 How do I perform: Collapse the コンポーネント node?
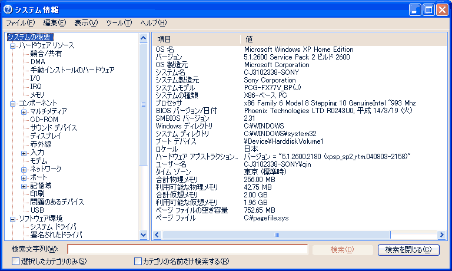pyautogui.click(x=13, y=104)
